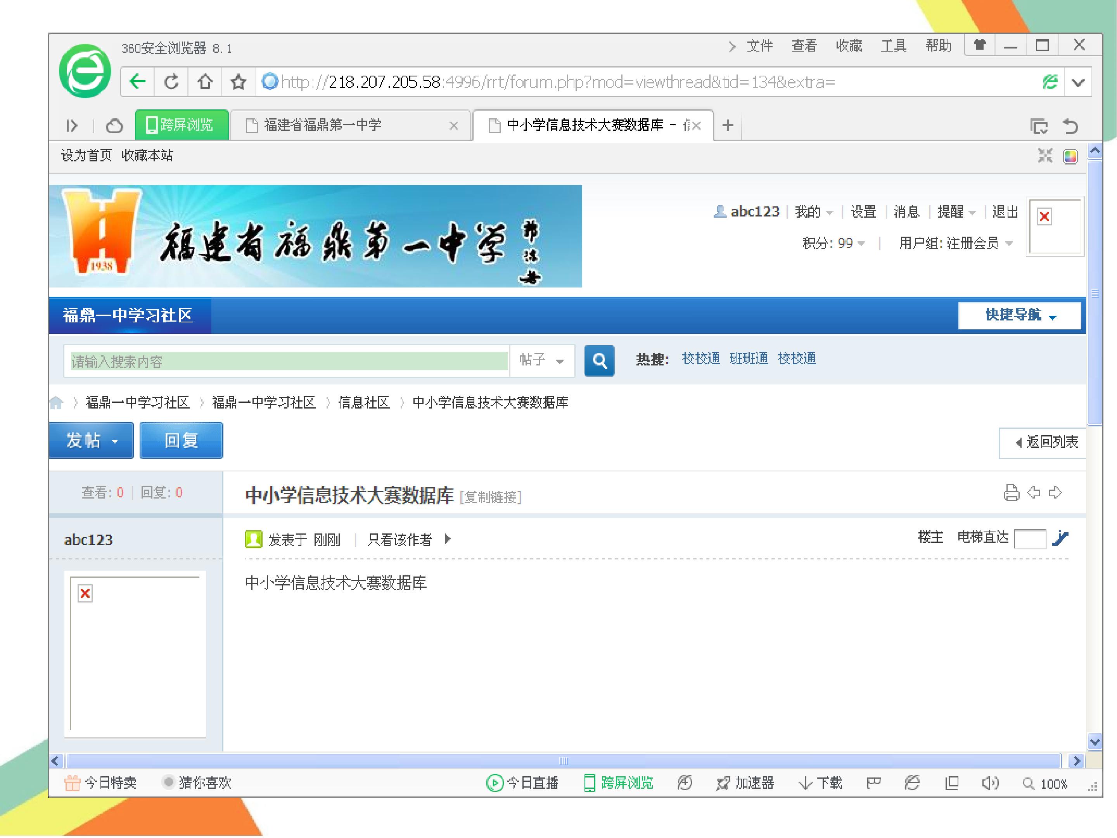Click the 回复 reply button

point(181,440)
